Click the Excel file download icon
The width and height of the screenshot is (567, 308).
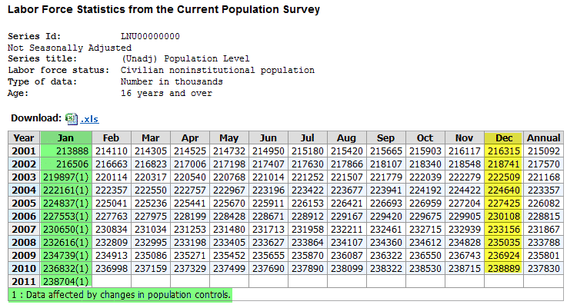tap(72, 118)
